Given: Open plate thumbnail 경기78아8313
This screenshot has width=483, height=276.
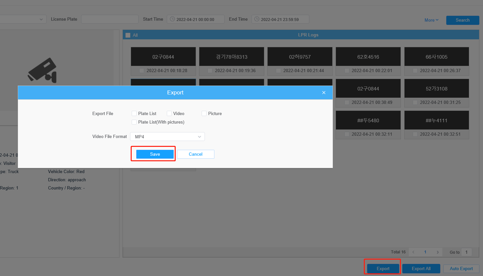Looking at the screenshot, I should click(x=231, y=57).
